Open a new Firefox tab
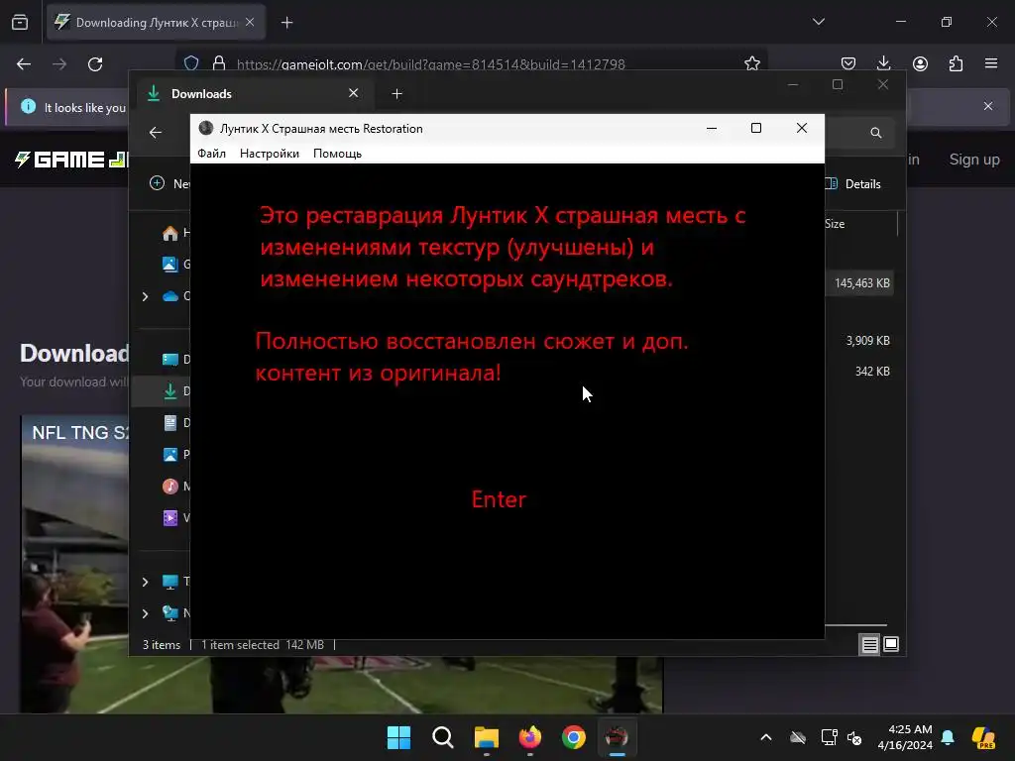This screenshot has width=1015, height=761. click(x=286, y=23)
